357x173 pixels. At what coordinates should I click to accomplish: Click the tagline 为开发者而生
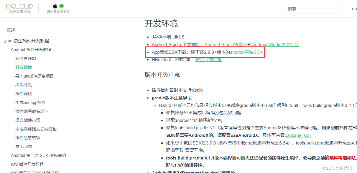click(20, 12)
